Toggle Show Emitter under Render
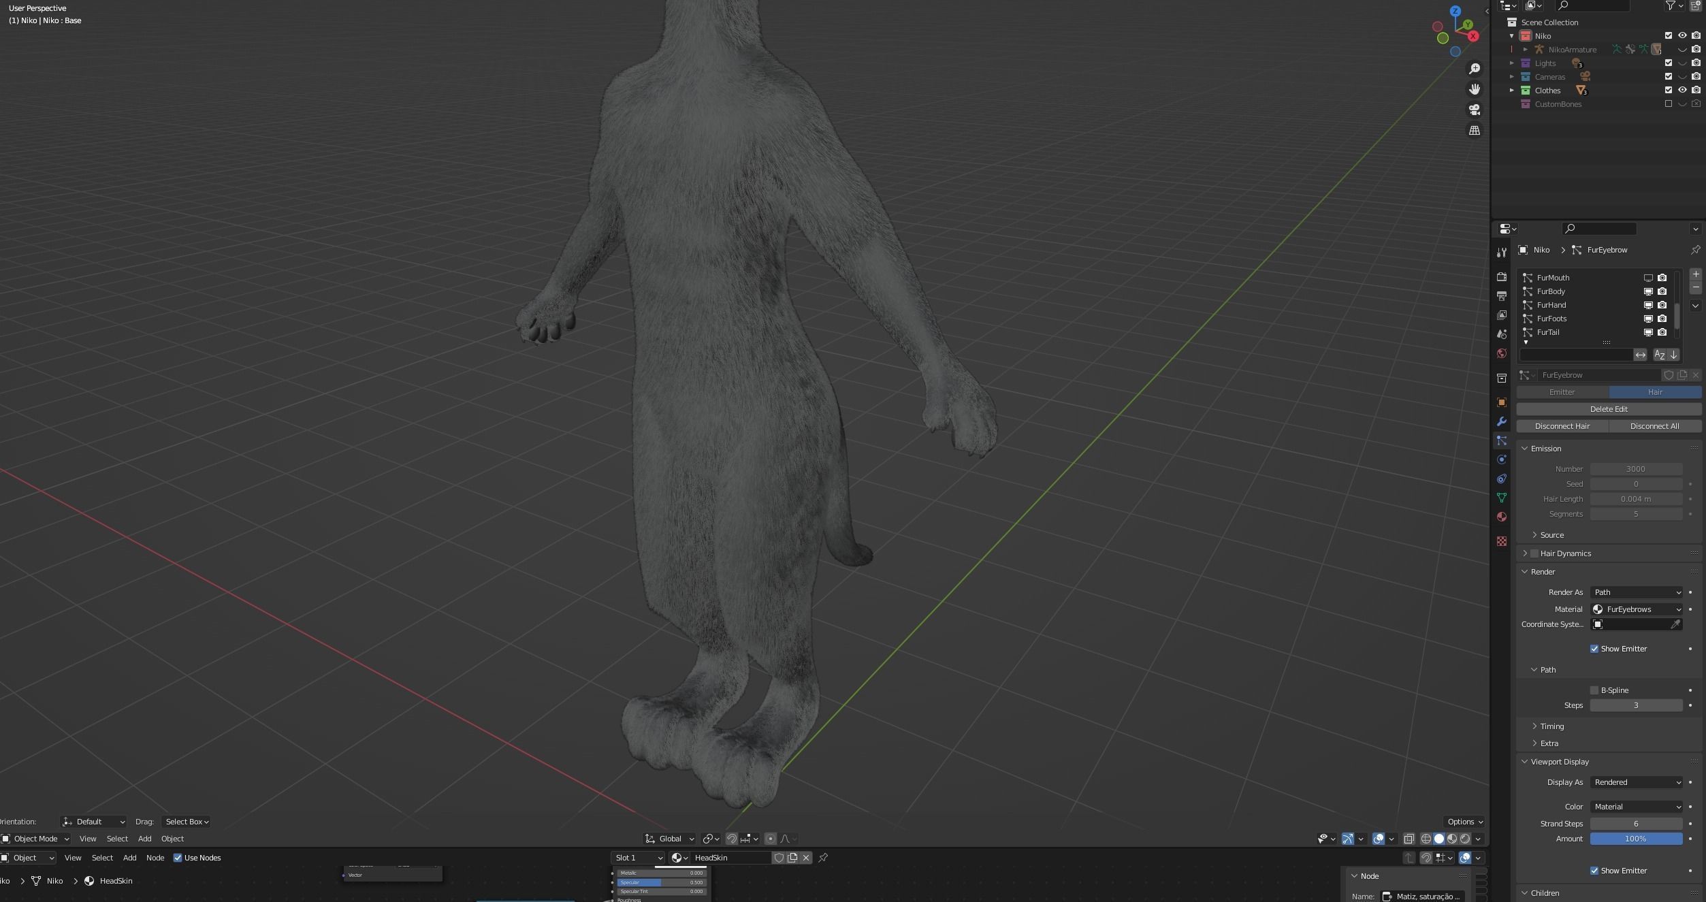 point(1594,649)
